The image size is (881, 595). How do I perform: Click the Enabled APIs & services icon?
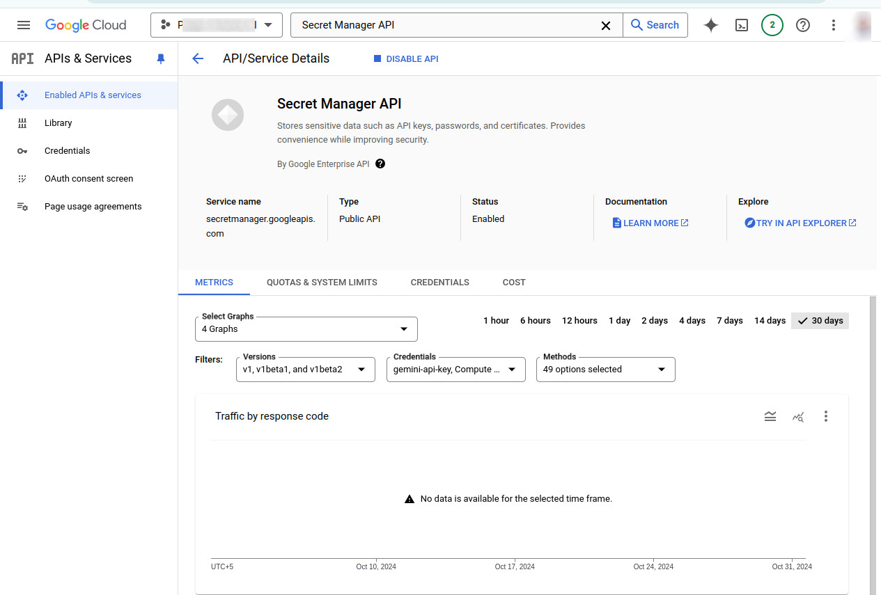coord(22,95)
